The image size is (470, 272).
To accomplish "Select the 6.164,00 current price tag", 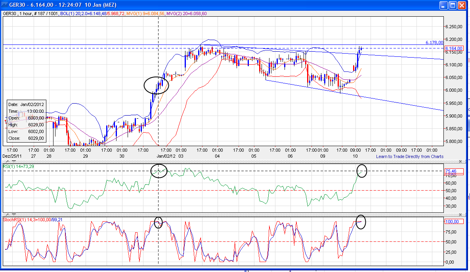I will tap(454, 48).
